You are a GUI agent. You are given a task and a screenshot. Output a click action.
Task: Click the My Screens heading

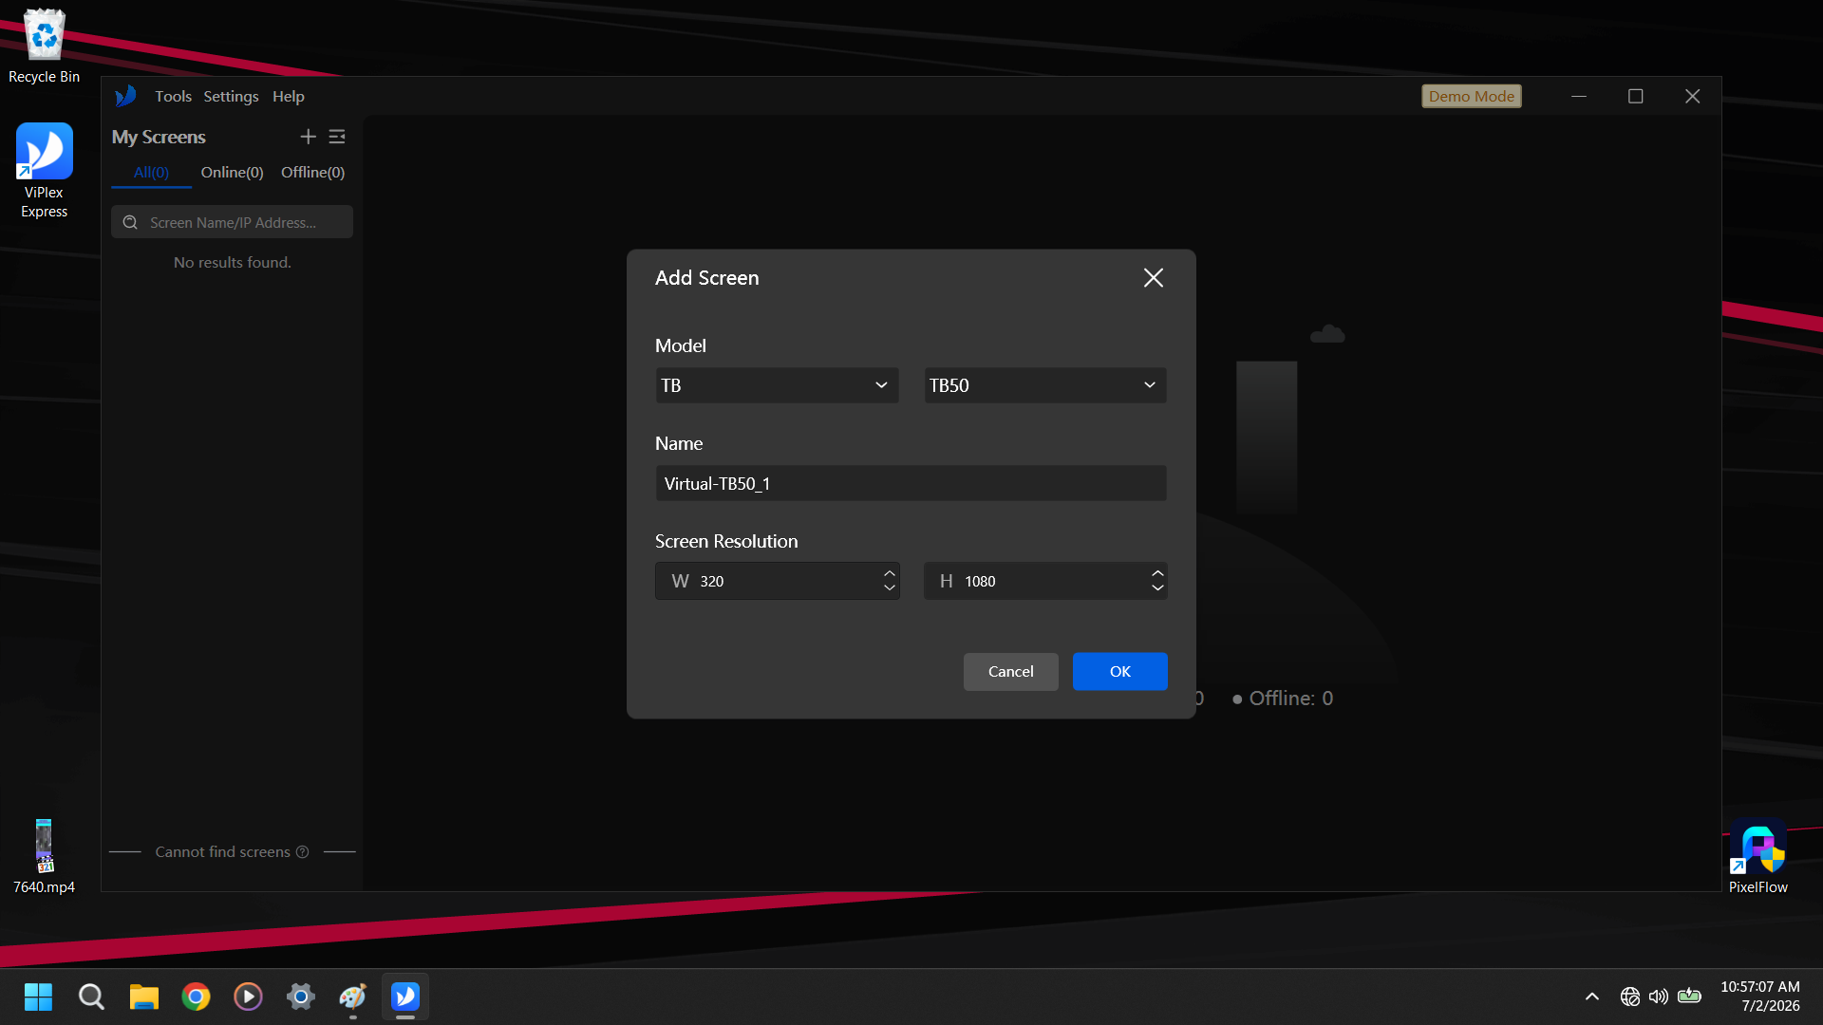coord(159,138)
